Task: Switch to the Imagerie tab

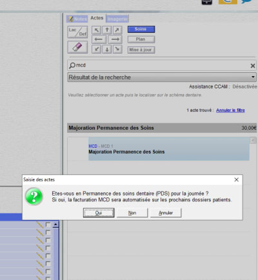Action: pos(117,19)
